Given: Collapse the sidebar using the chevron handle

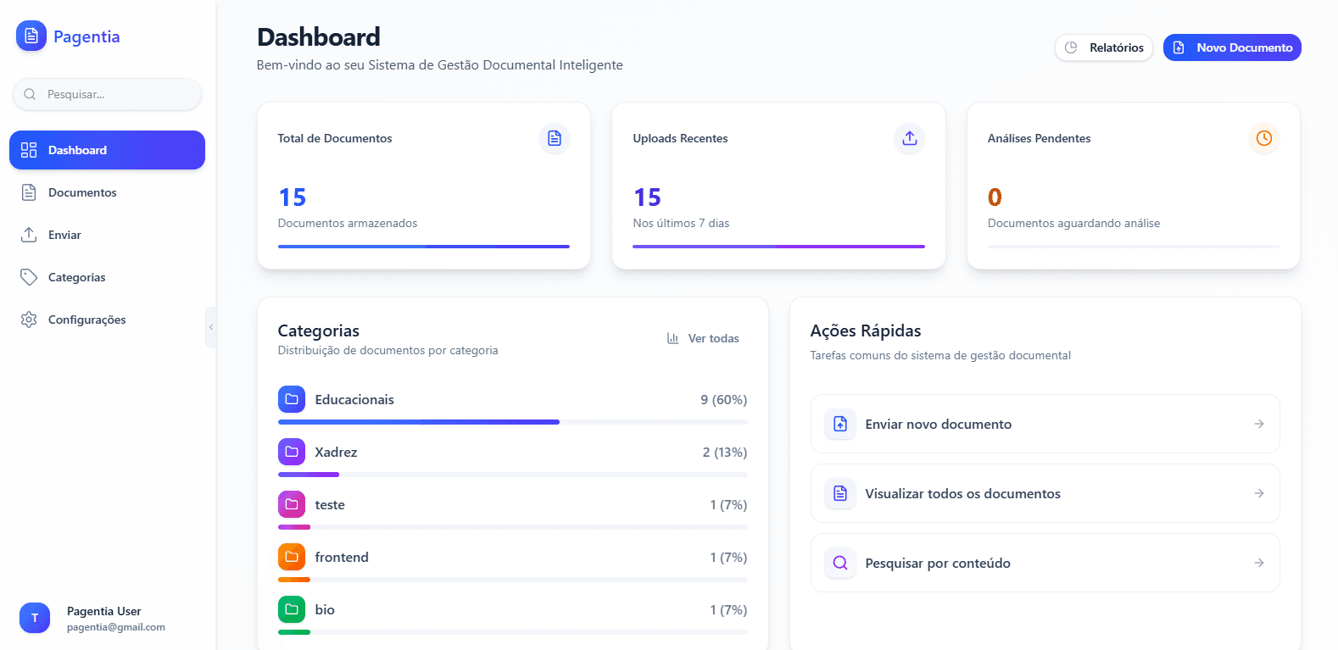Looking at the screenshot, I should tap(211, 327).
